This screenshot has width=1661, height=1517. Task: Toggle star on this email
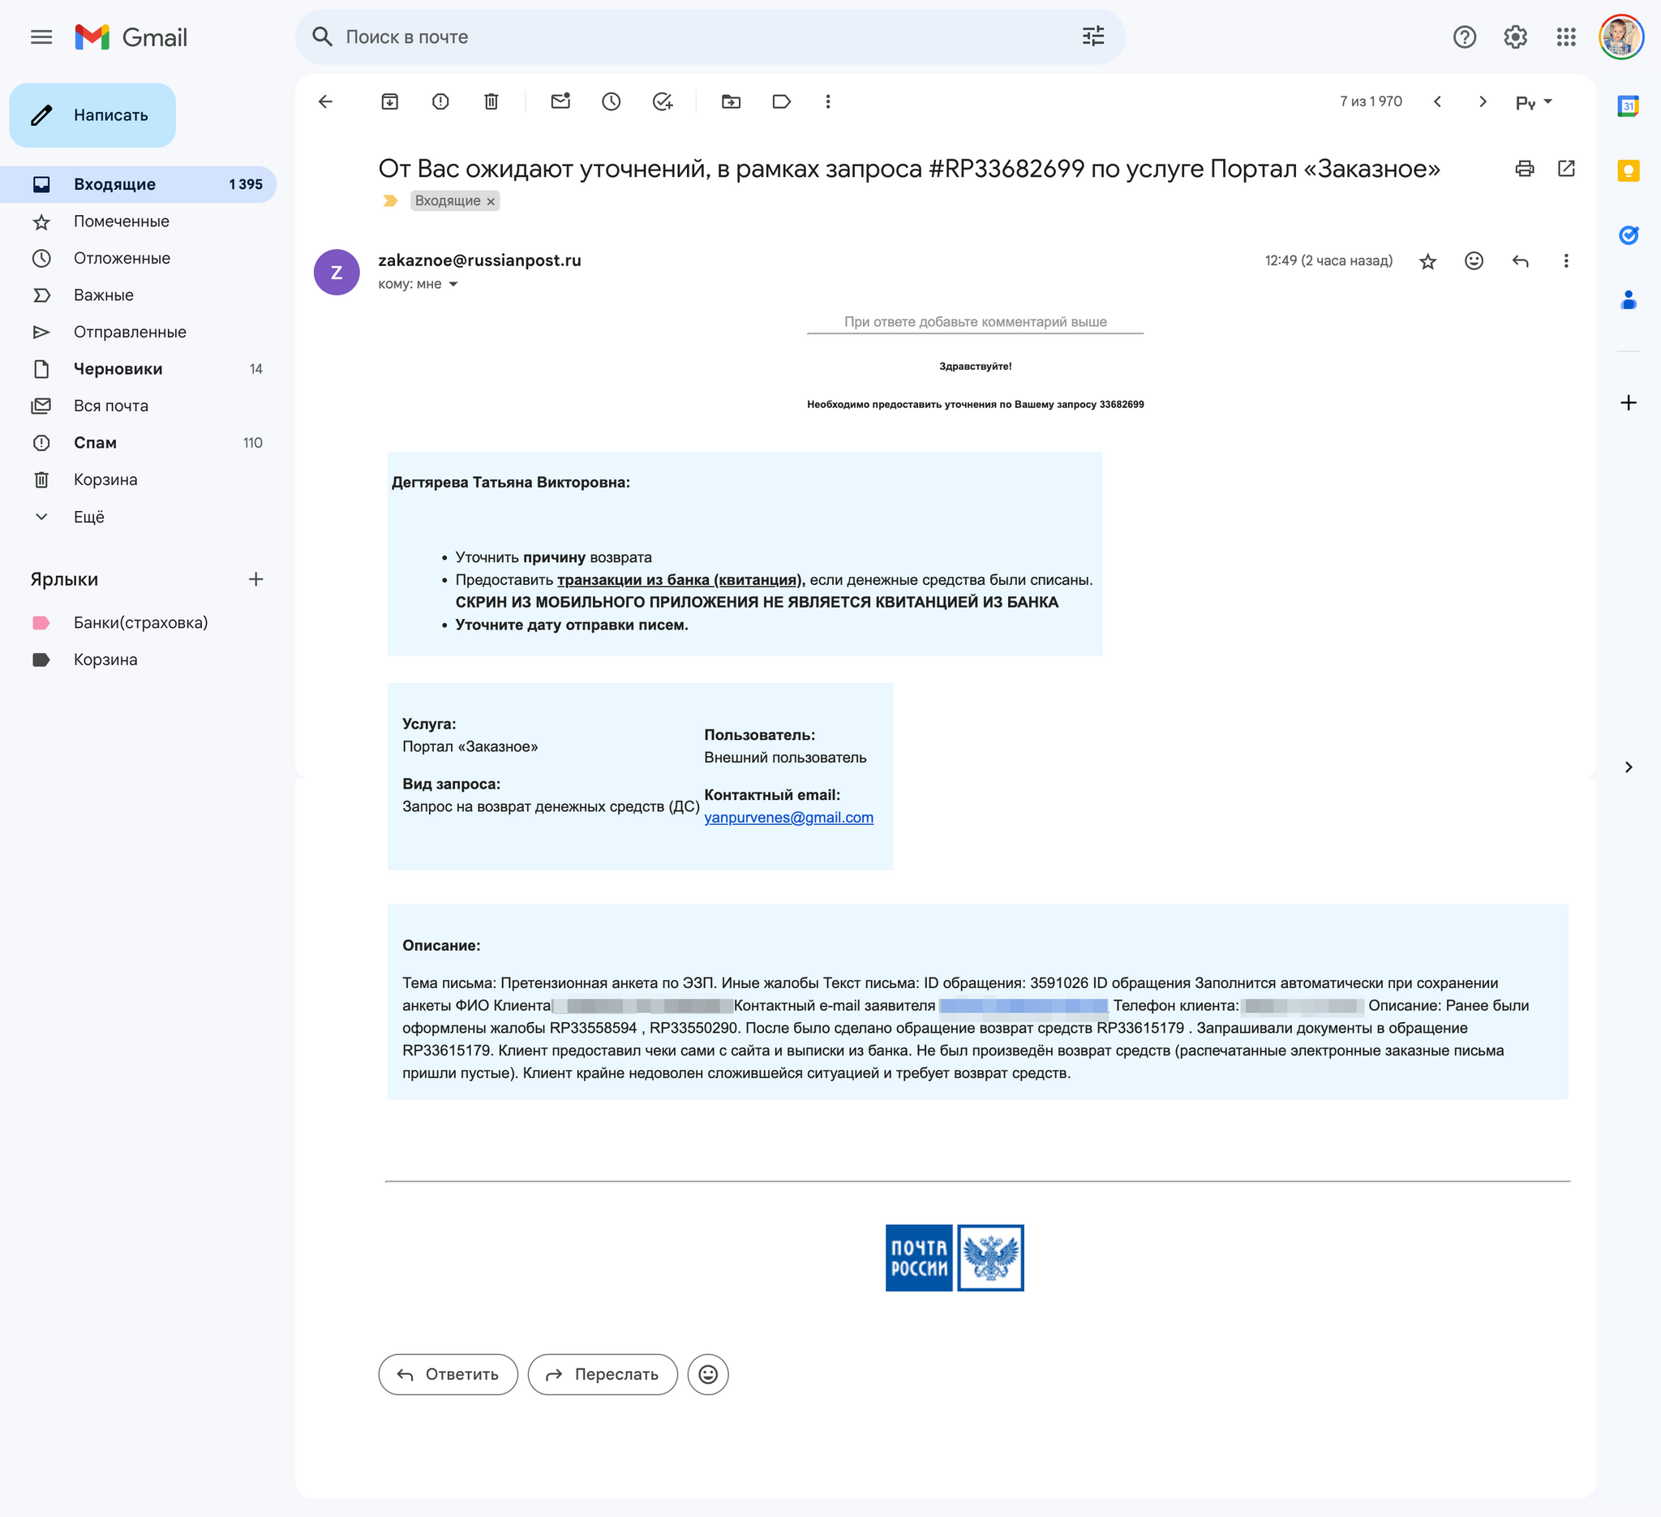pyautogui.click(x=1427, y=260)
